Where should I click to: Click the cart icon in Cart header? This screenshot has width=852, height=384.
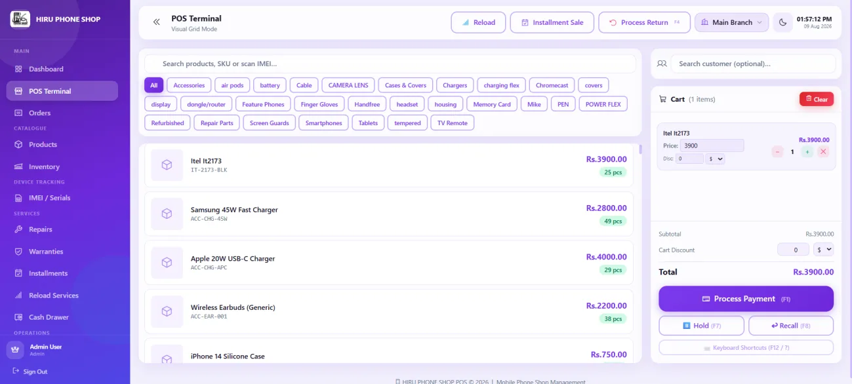(x=662, y=99)
